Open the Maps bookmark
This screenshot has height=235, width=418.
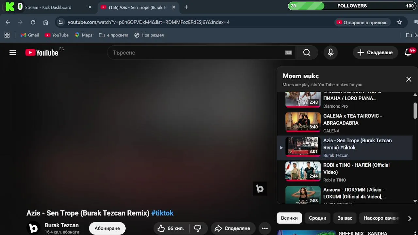(x=84, y=35)
